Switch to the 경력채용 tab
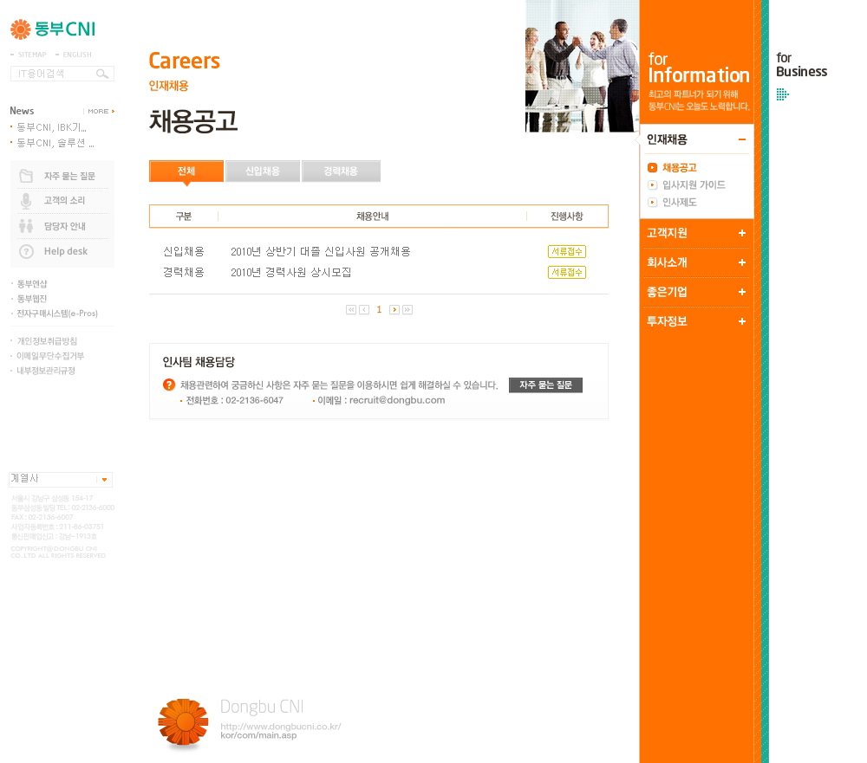 (341, 171)
